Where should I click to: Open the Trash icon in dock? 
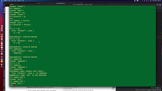pos(2,66)
